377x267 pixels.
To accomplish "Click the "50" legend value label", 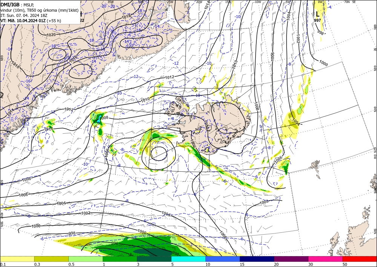I will click(345, 264).
